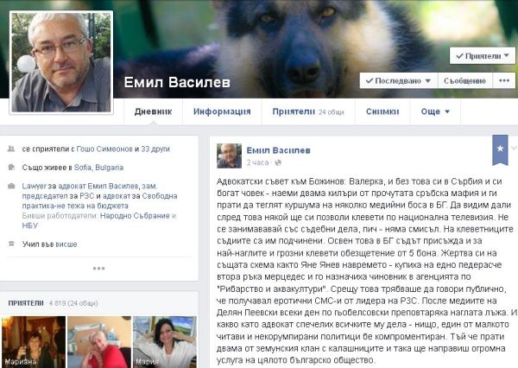Click the education icon beside Учил във
This screenshot has width=518, height=368.
pyautogui.click(x=11, y=244)
